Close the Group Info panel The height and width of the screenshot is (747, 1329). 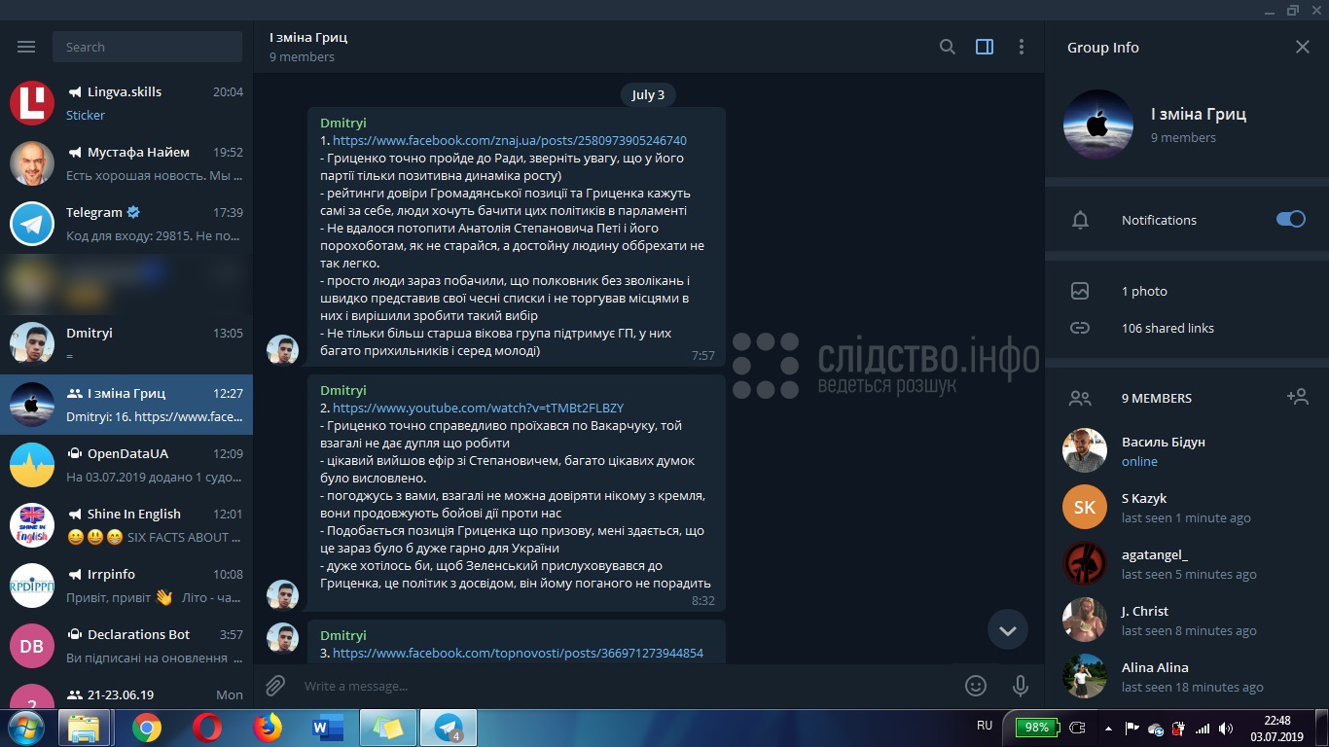(x=1303, y=47)
